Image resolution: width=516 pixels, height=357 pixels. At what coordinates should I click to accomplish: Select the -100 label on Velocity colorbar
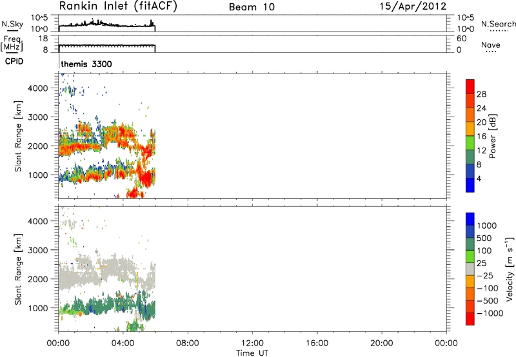click(488, 288)
